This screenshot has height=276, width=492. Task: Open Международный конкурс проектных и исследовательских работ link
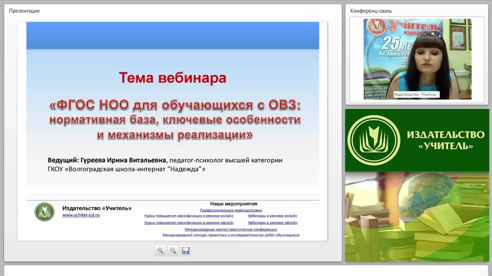click(231, 235)
